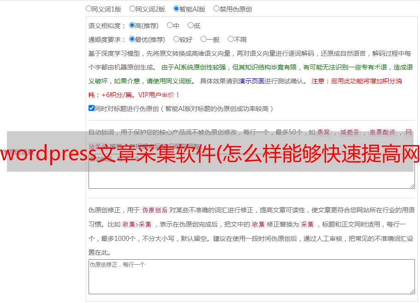Open the 演示页面 link
The width and height of the screenshot is (420, 303).
click(252, 81)
